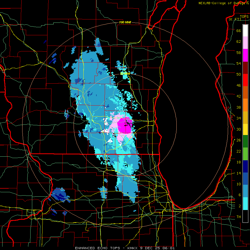The width and height of the screenshot is (250, 250).
Task: Click the '58' legend value
Action: click(x=239, y=52)
